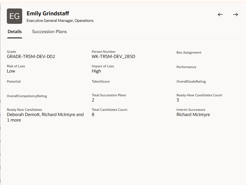246x185 pixels.
Task: Click the EG avatar initials badge
Action: pyautogui.click(x=14, y=16)
